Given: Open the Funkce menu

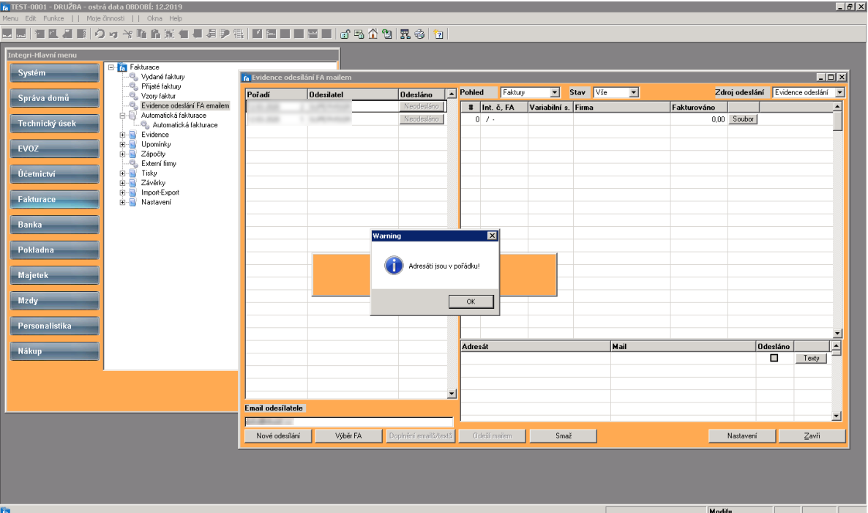Looking at the screenshot, I should click(53, 18).
